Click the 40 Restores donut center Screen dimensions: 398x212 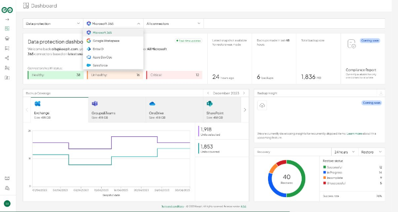coord(286,178)
